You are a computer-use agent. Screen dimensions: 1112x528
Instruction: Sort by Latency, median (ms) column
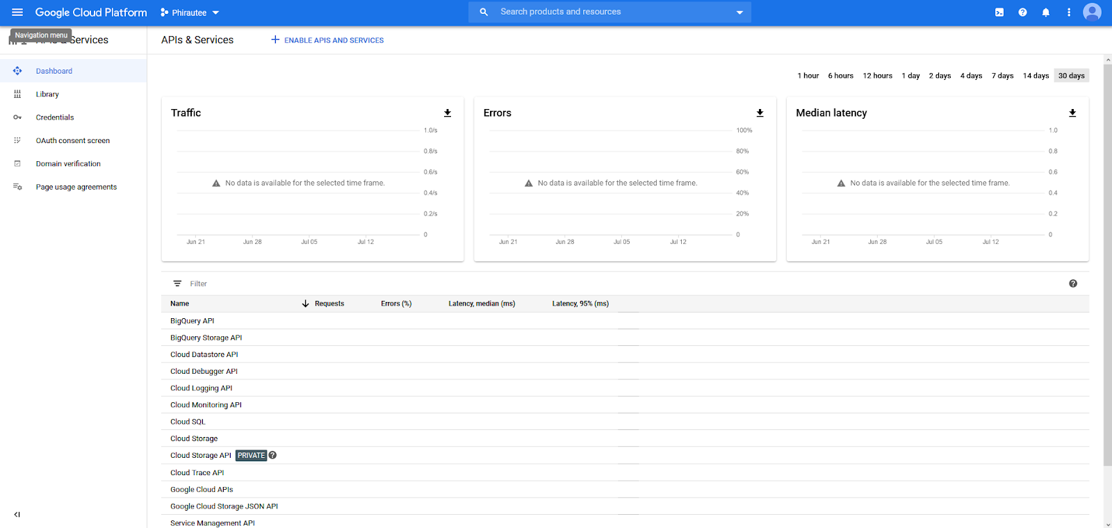(482, 304)
